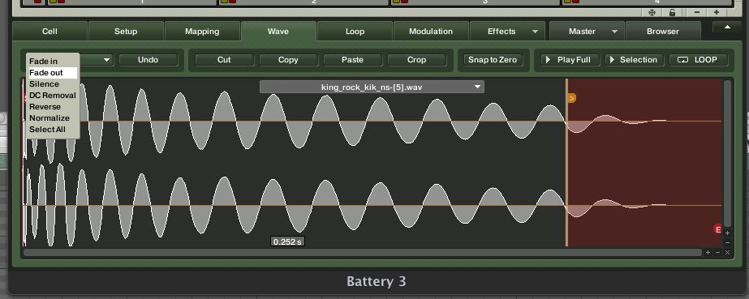Expand the Effects tab dropdown arrow

pyautogui.click(x=535, y=32)
